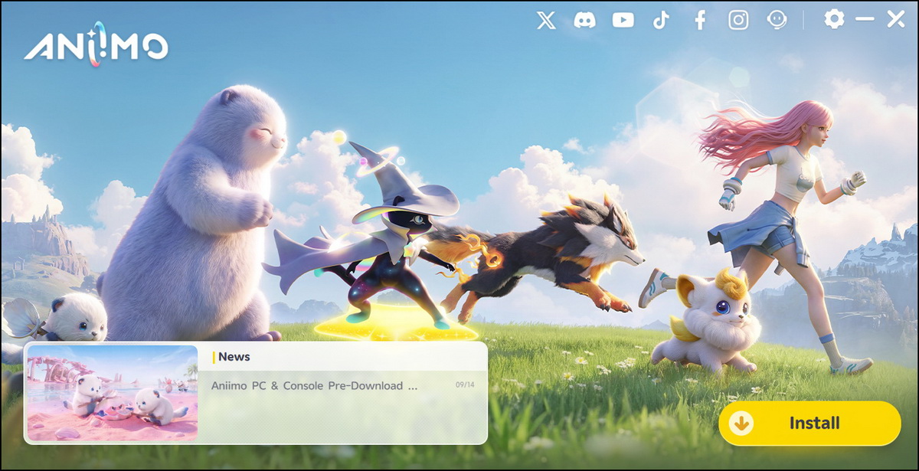Image resolution: width=919 pixels, height=471 pixels.
Task: Open the YouTube channel icon
Action: [623, 20]
